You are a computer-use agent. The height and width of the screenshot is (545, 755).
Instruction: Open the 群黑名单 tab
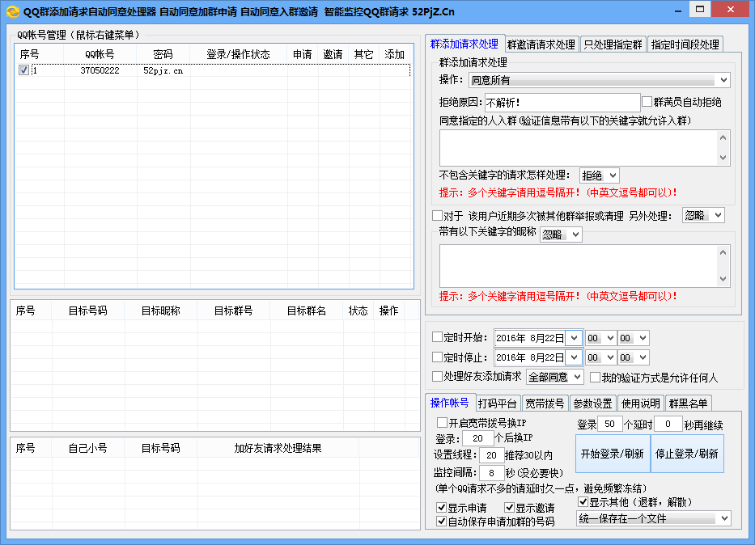pos(688,403)
